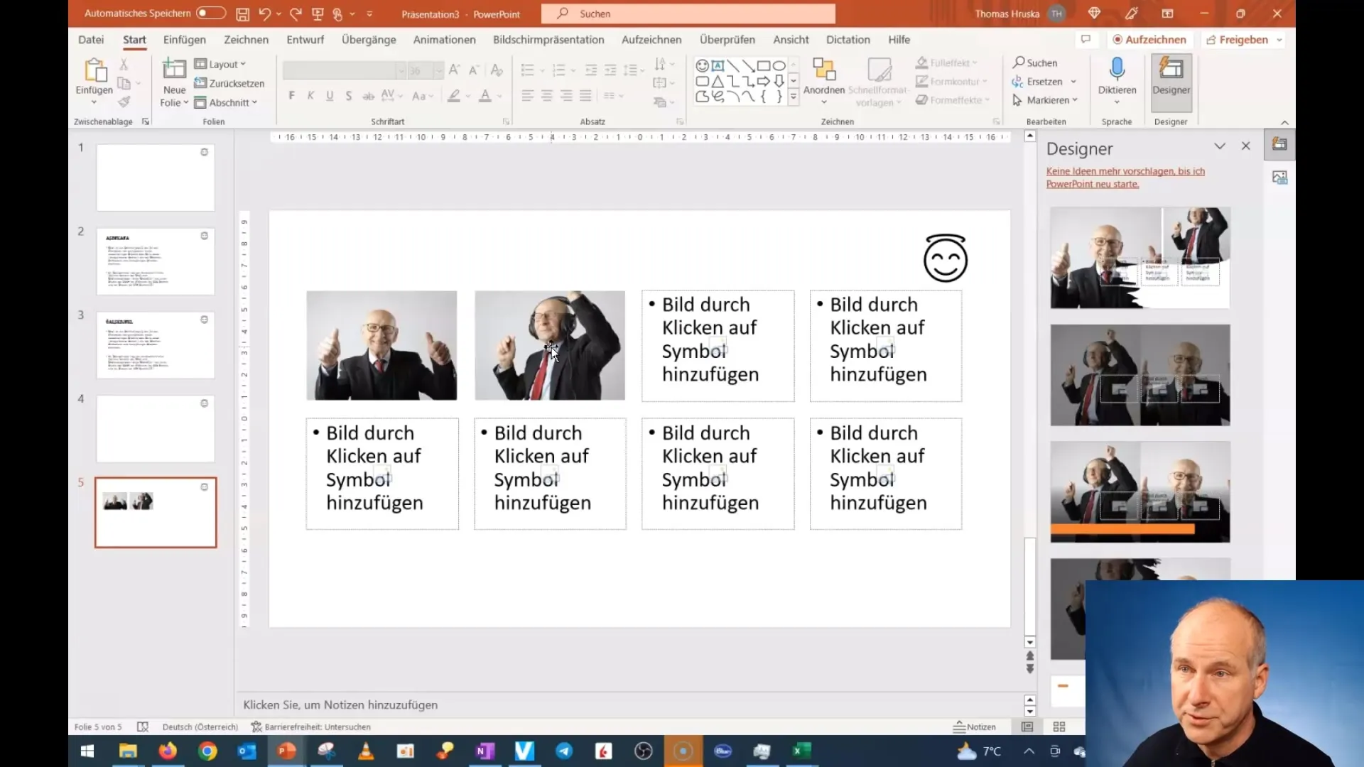Open the Markieren dropdown
Screen dimensions: 1364x767
tap(1045, 100)
